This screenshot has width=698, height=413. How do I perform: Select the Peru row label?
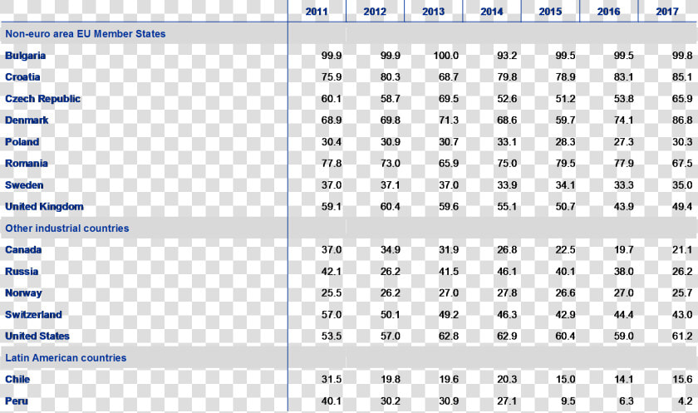17,401
